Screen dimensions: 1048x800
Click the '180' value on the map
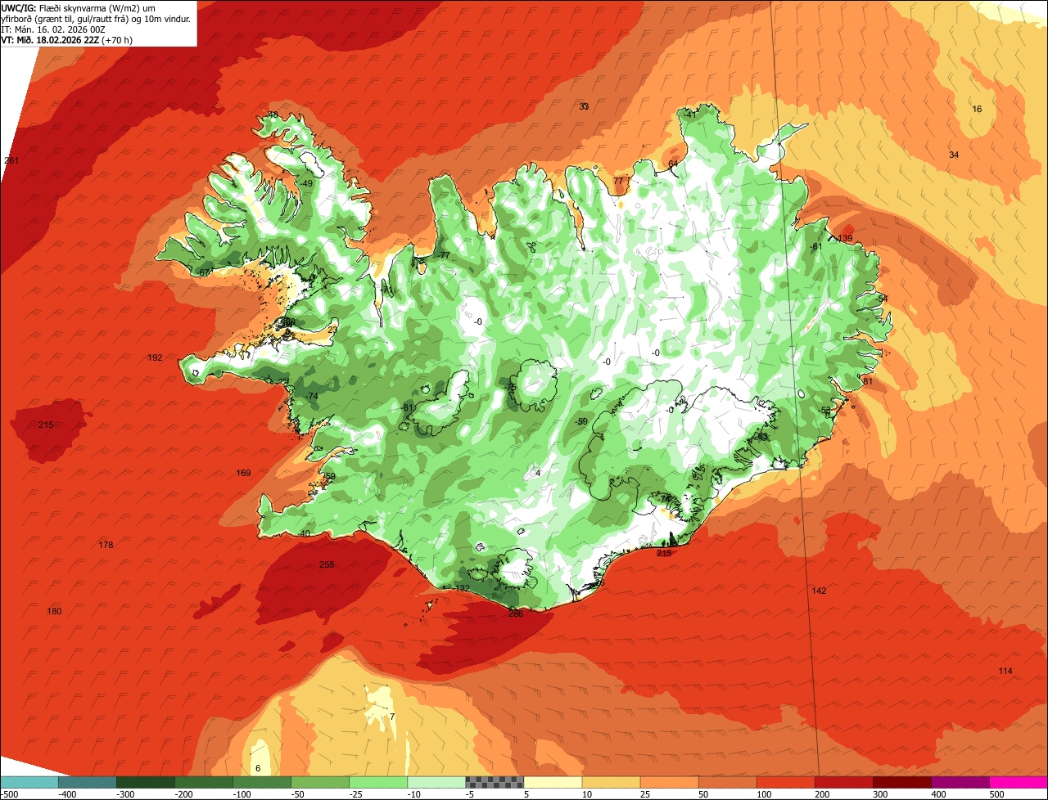click(x=54, y=611)
